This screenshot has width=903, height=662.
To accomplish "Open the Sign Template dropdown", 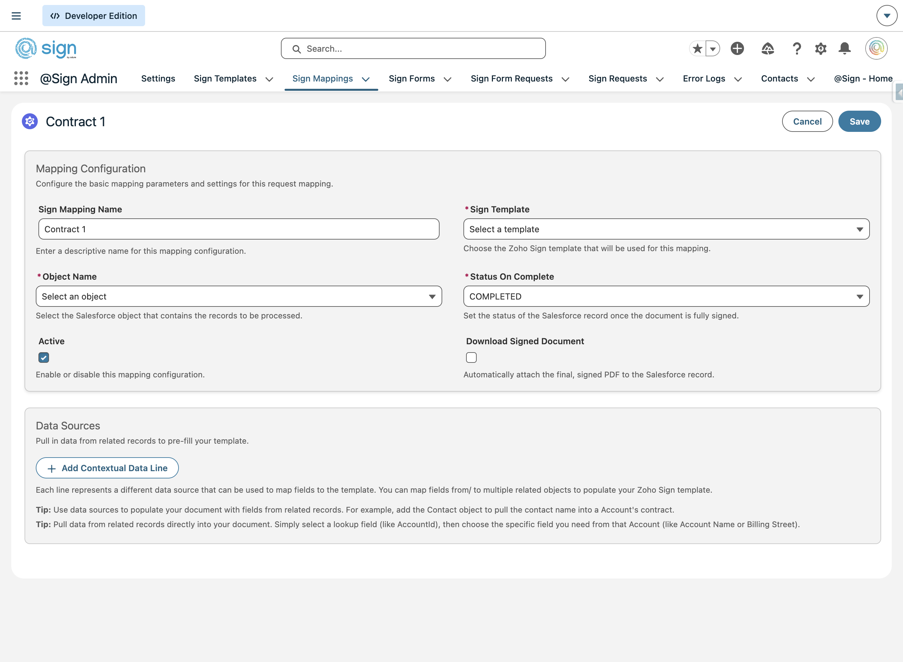I will [x=666, y=229].
